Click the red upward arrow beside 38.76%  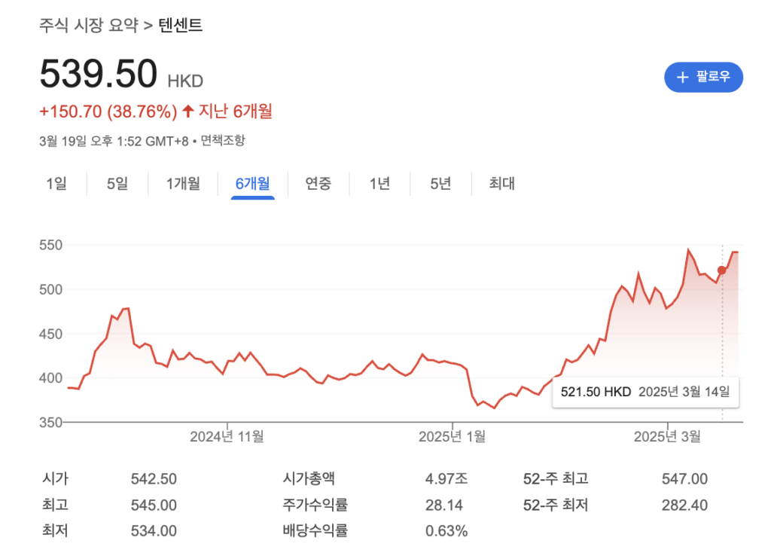(x=188, y=112)
